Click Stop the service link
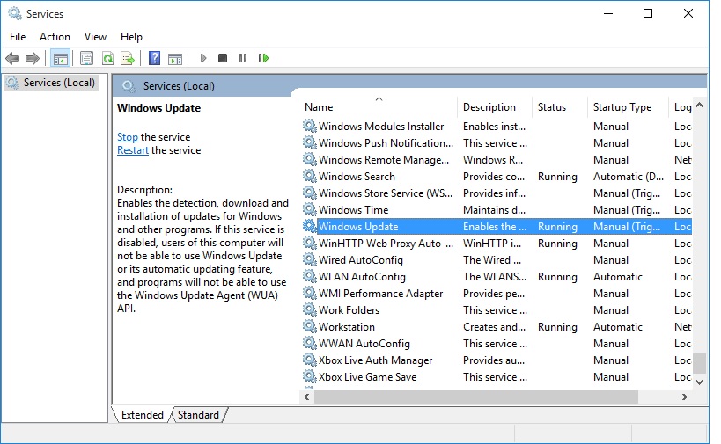Screen dimensions: 721x444 pos(128,137)
